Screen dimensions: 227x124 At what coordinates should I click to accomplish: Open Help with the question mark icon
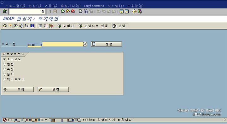click(134, 11)
